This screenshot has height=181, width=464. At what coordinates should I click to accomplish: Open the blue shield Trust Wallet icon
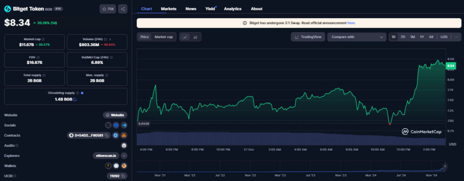(x=116, y=166)
